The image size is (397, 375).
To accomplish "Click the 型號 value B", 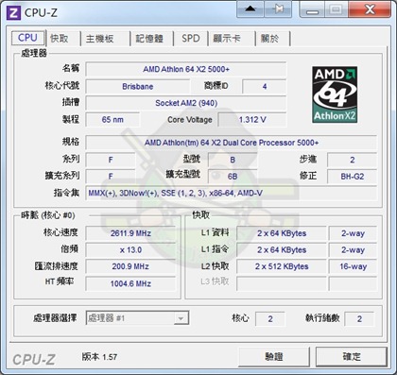I will pos(233,160).
